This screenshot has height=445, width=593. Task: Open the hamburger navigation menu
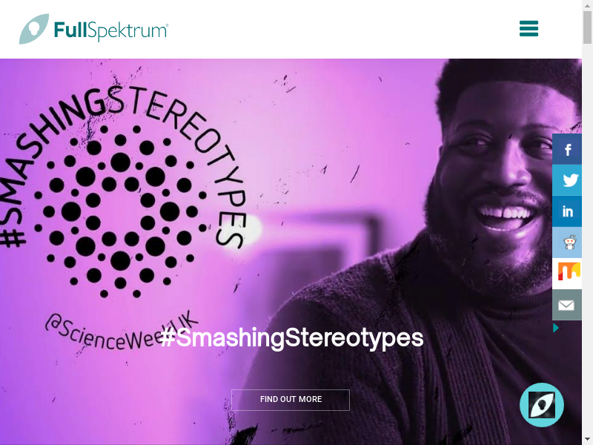(529, 29)
